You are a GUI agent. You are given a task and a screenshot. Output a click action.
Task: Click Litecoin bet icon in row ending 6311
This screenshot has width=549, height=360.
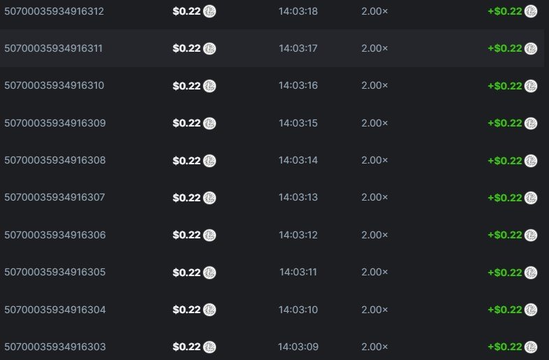210,48
